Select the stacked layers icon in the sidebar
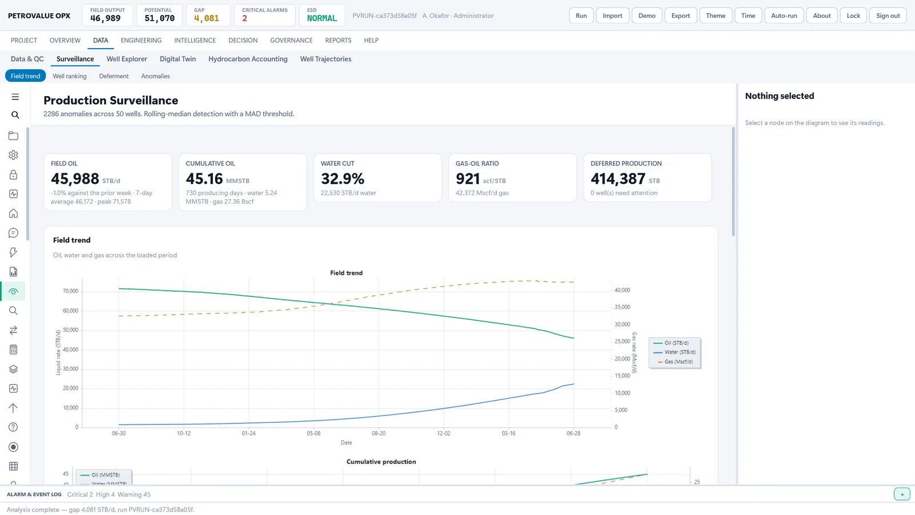 pos(13,369)
